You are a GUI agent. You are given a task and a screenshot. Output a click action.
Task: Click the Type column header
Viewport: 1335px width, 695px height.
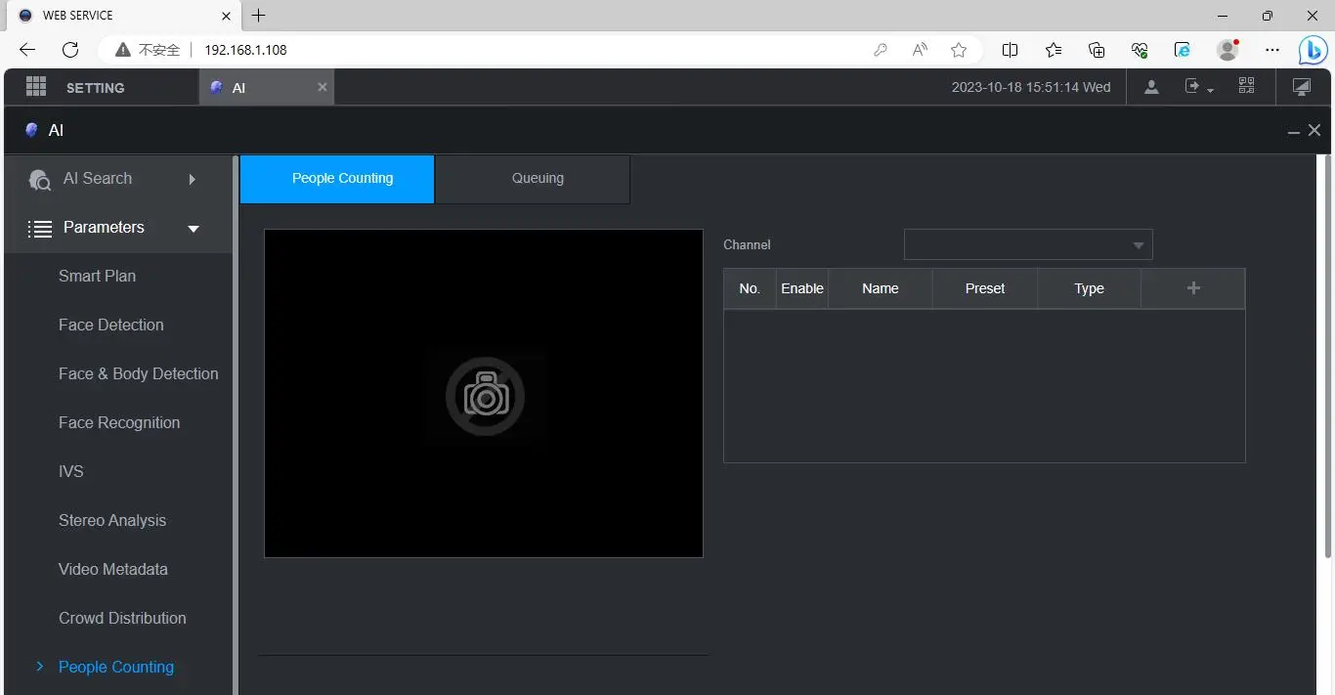pyautogui.click(x=1089, y=288)
